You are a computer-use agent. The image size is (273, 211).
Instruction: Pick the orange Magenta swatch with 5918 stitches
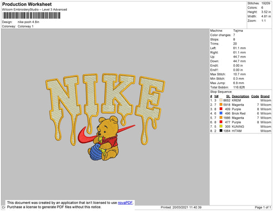point(222,105)
